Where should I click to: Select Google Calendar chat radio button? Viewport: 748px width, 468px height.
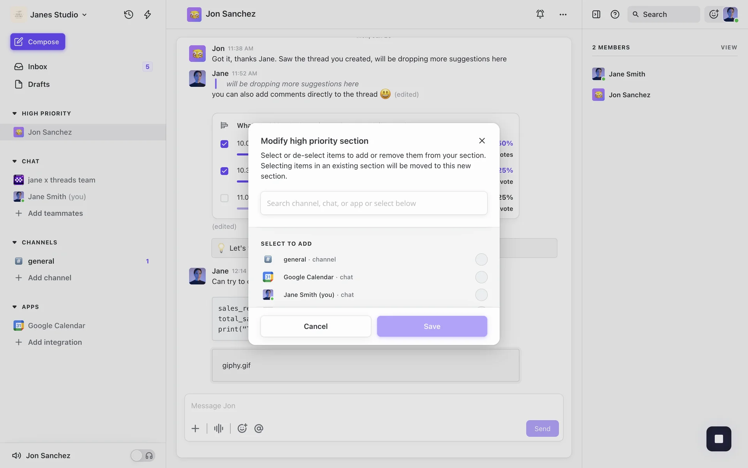[481, 277]
